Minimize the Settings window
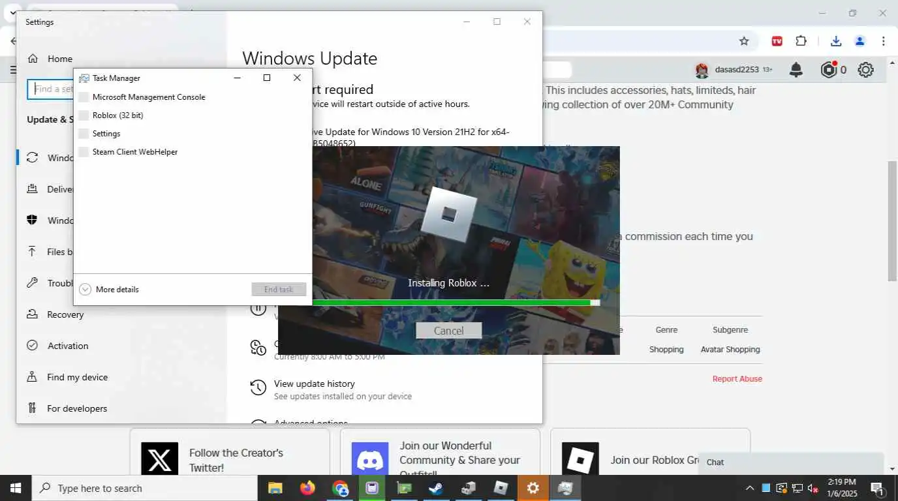 pyautogui.click(x=467, y=22)
